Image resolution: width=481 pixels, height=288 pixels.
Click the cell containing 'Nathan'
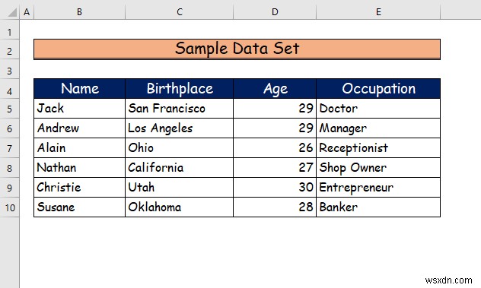[x=79, y=168]
